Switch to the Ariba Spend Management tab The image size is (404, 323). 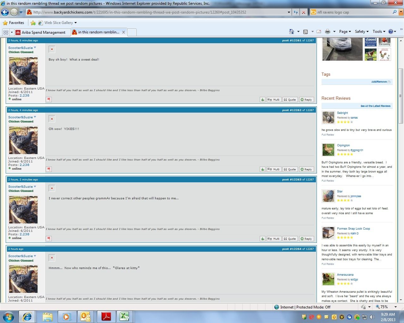(x=40, y=32)
